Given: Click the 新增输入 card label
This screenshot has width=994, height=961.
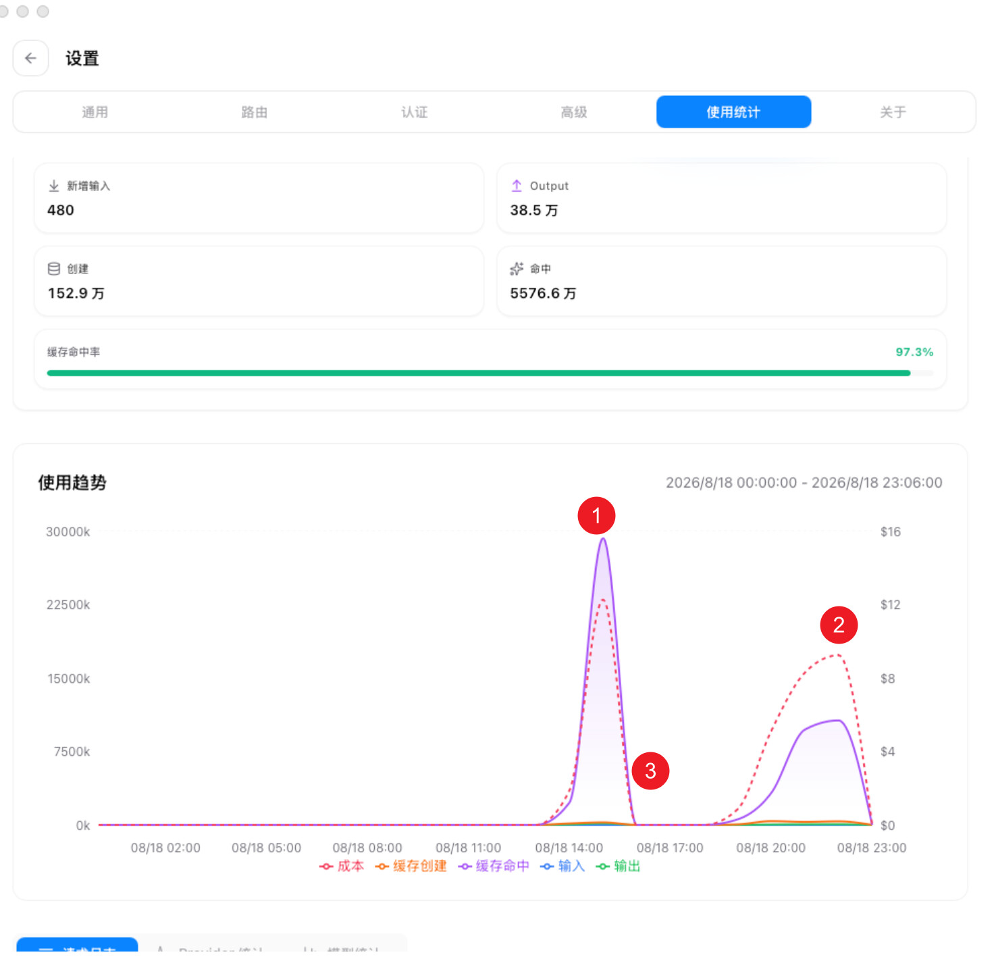Looking at the screenshot, I should click(x=88, y=186).
